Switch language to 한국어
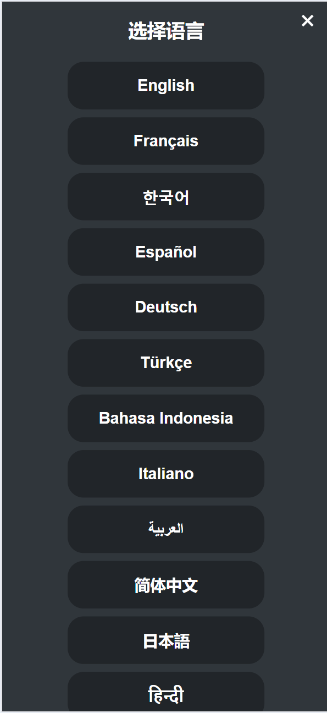327x713 pixels. (x=166, y=196)
